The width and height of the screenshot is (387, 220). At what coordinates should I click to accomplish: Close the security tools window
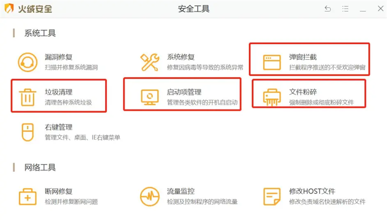[x=381, y=9]
